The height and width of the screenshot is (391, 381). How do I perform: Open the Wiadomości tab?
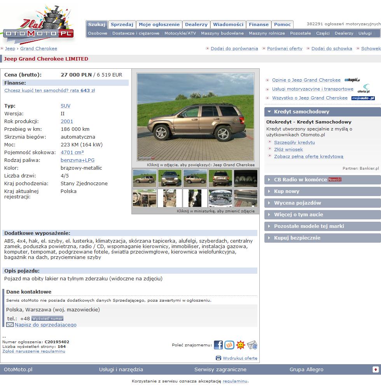[228, 24]
